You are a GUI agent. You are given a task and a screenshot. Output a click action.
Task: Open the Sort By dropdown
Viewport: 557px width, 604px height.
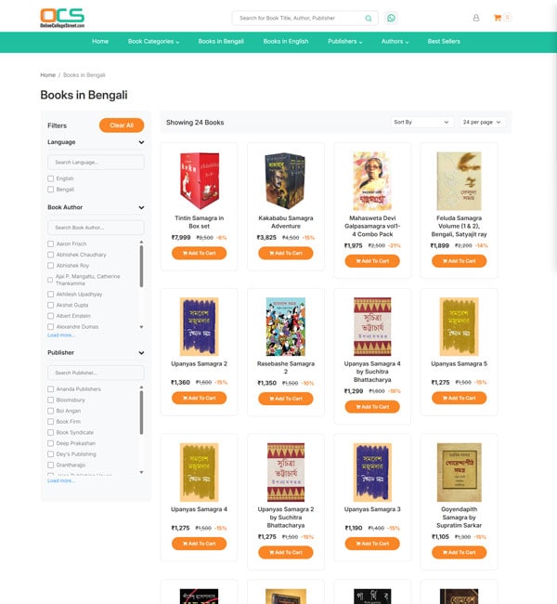(421, 122)
